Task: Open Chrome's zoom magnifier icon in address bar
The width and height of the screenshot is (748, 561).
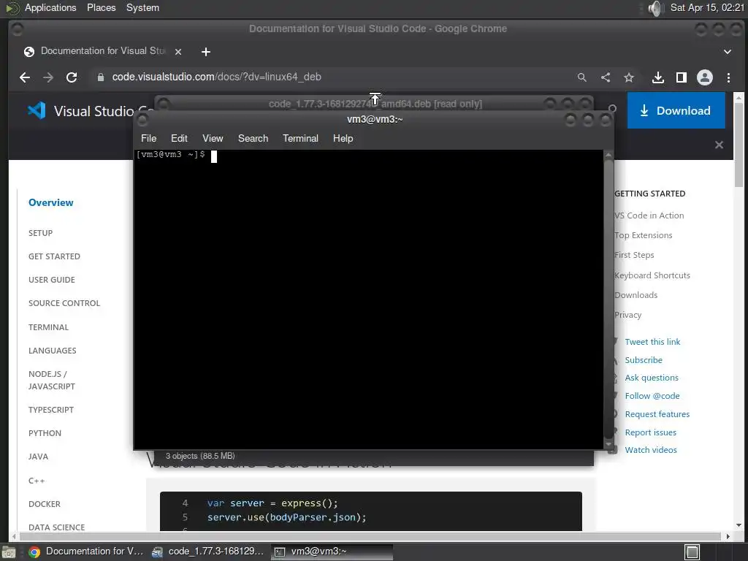Action: [x=581, y=77]
